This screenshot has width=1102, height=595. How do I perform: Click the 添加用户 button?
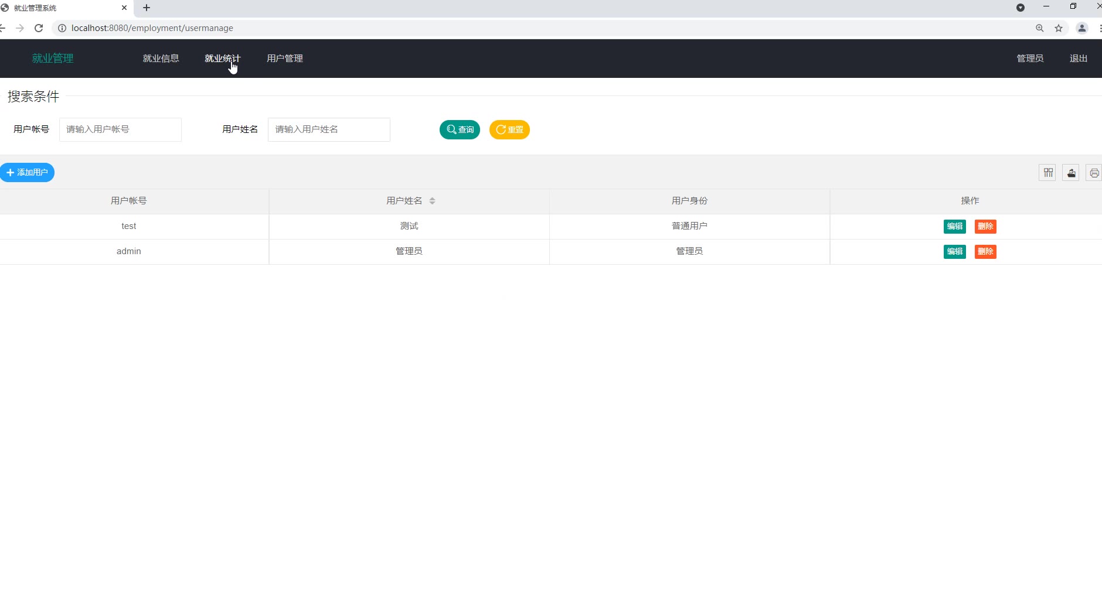pos(27,173)
